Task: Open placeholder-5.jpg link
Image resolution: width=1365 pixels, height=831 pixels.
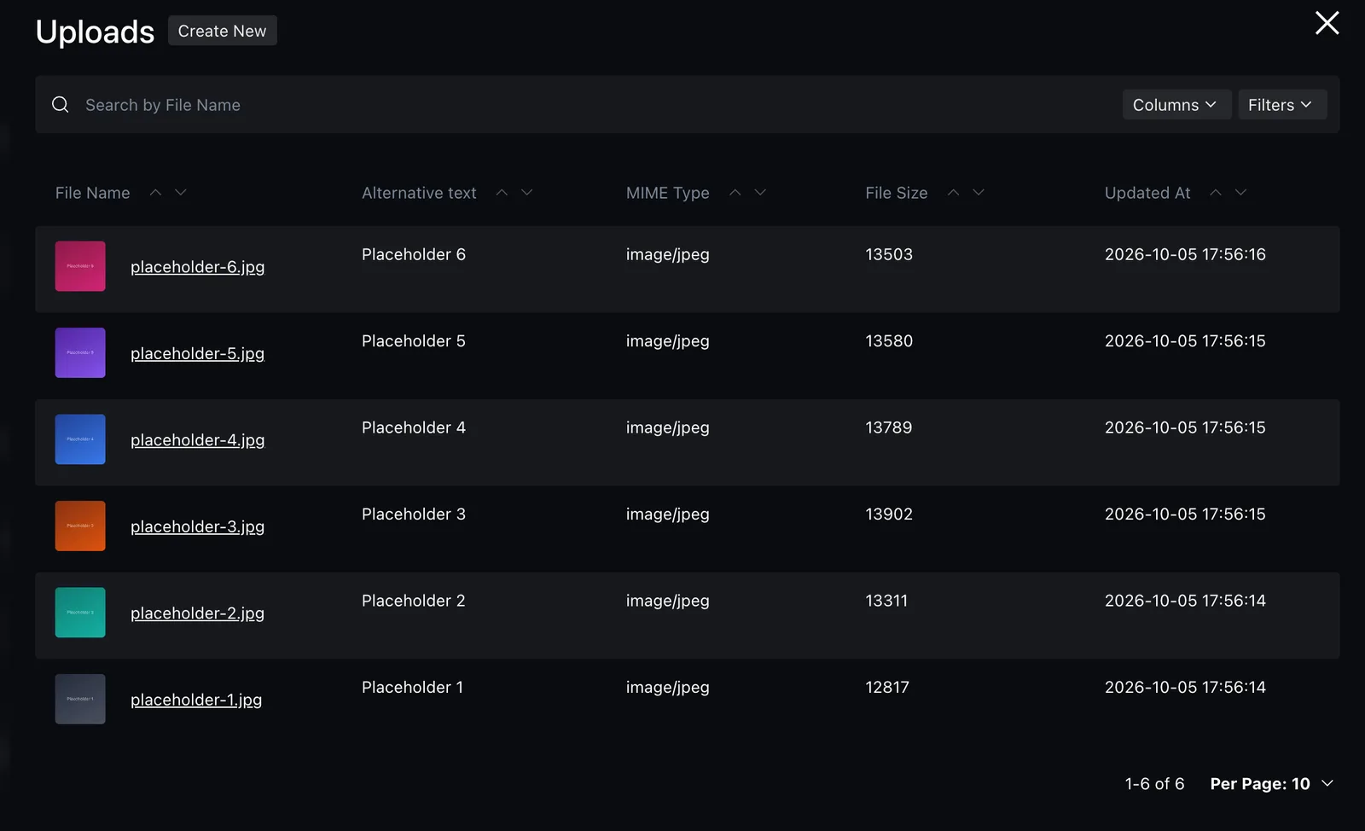Action: (197, 353)
